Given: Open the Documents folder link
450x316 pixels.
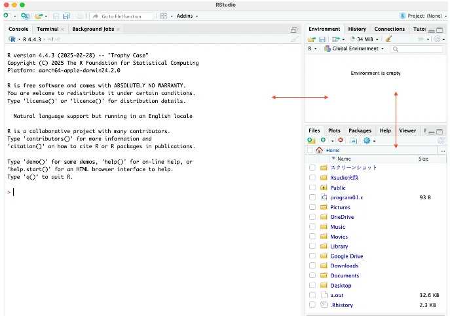Looking at the screenshot, I should click(345, 275).
